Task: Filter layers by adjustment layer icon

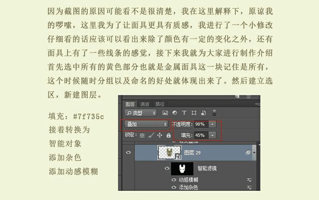Action: coord(175,113)
